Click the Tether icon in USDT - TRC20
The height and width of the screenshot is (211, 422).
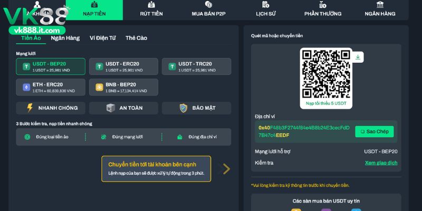tap(172, 66)
